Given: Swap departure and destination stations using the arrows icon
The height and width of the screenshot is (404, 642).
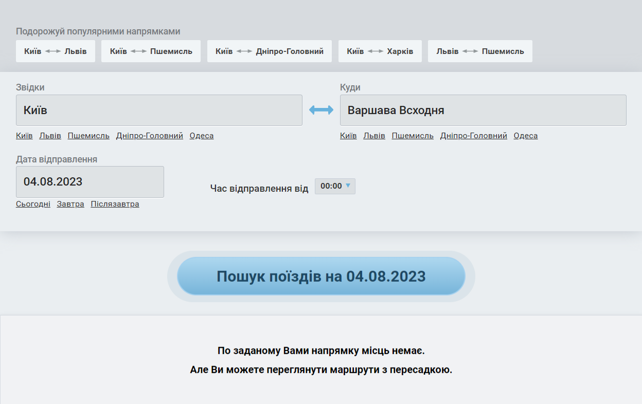Looking at the screenshot, I should pos(321,109).
